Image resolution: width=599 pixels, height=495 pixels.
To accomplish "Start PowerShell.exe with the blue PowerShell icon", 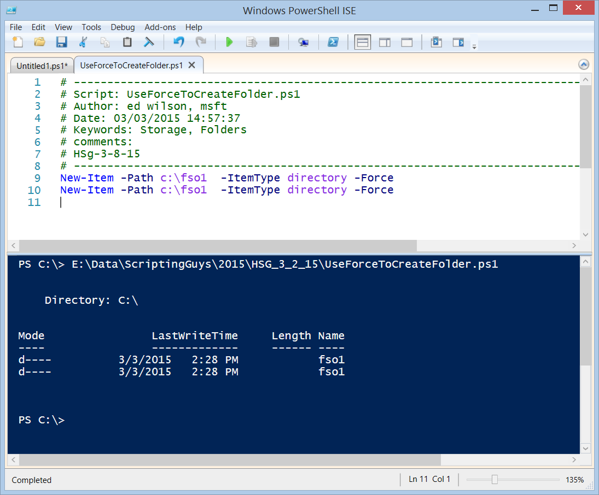I will coord(333,42).
